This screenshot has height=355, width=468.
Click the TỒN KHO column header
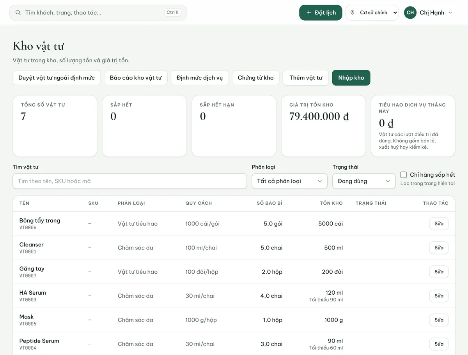[x=331, y=203]
